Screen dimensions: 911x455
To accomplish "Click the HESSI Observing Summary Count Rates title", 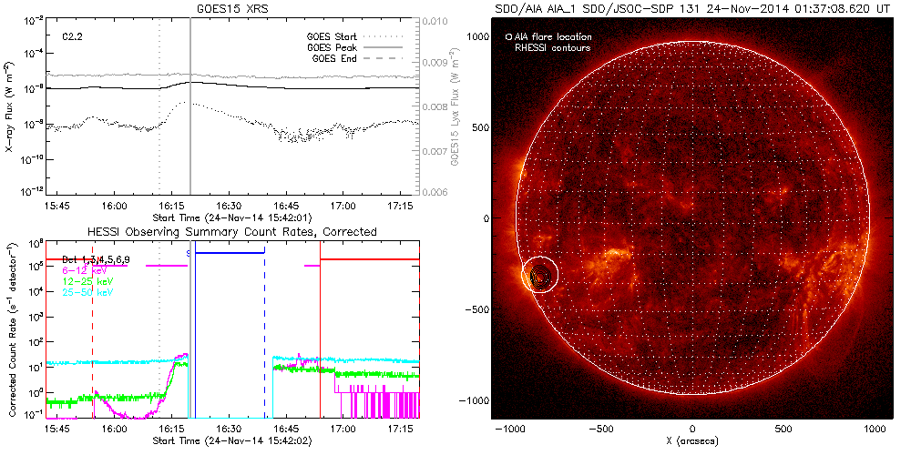I will [231, 232].
